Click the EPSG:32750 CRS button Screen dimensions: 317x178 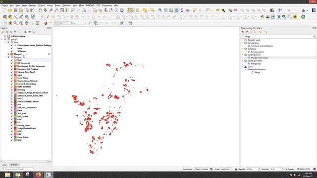click(304, 169)
